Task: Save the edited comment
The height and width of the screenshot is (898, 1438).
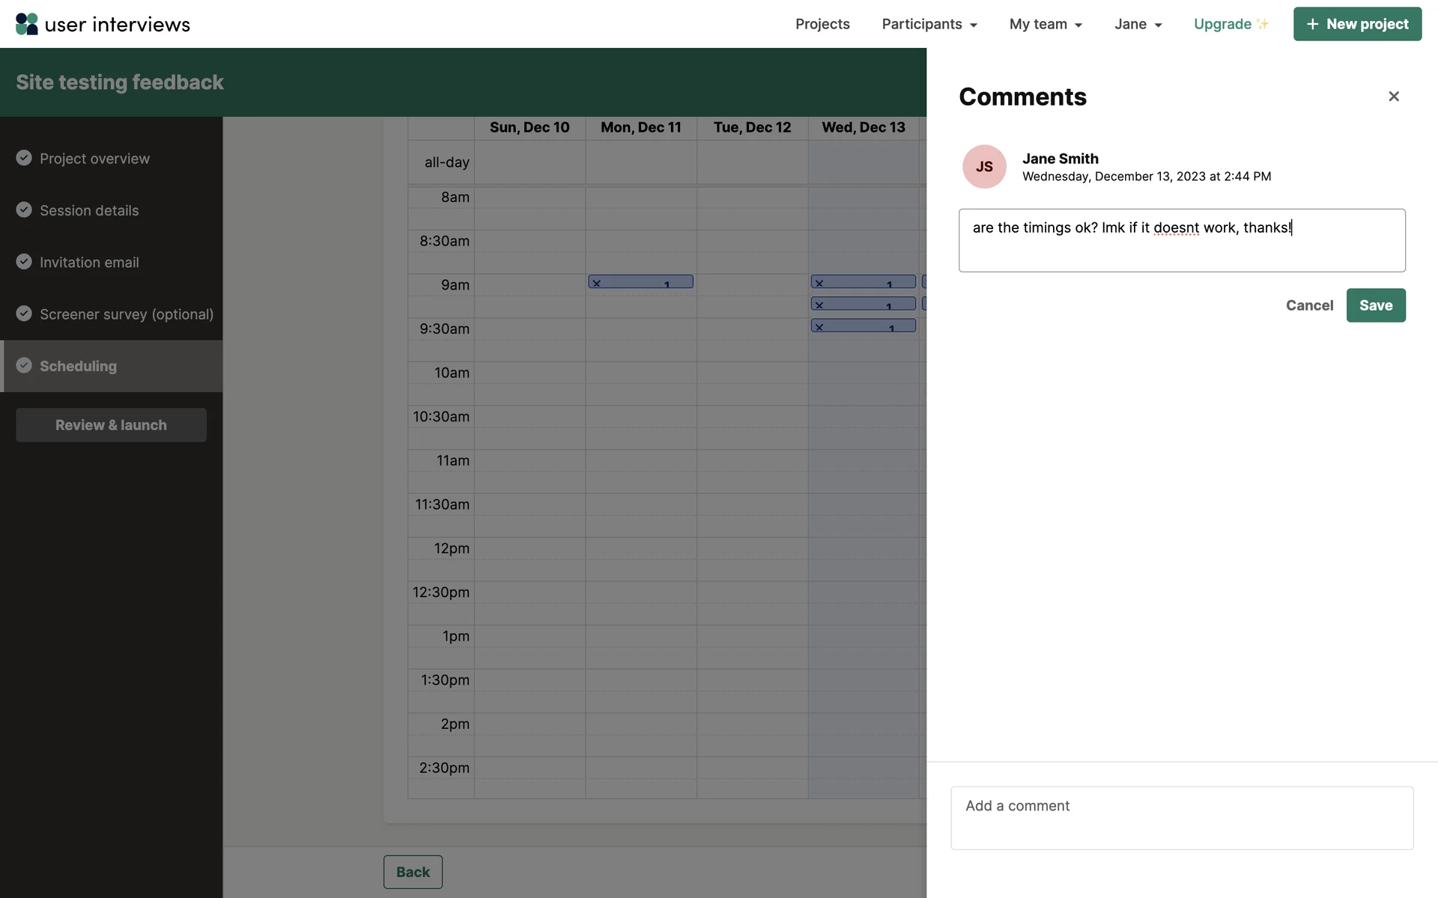Action: click(x=1375, y=305)
